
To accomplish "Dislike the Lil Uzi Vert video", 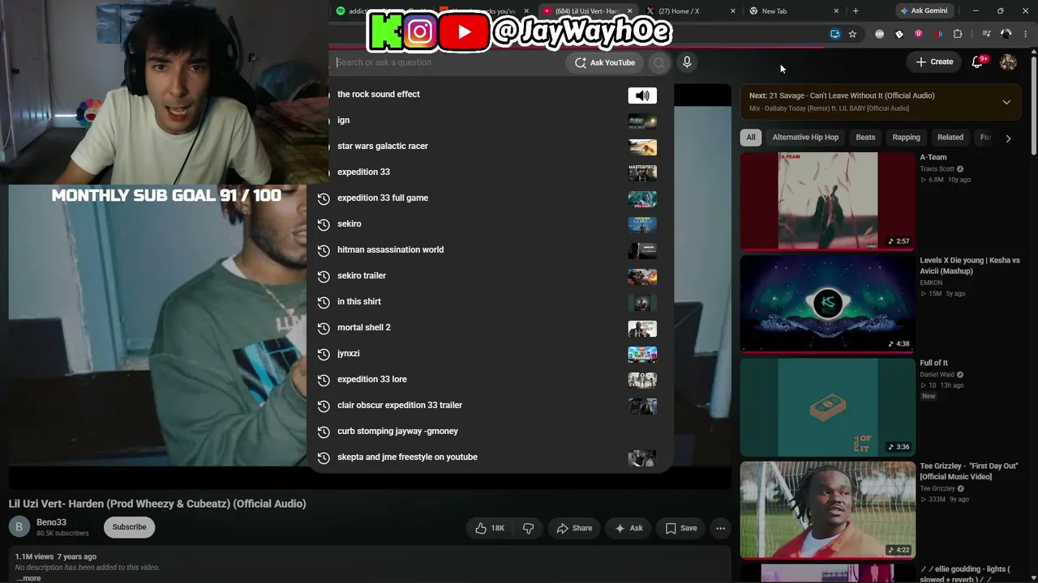I will click(529, 528).
